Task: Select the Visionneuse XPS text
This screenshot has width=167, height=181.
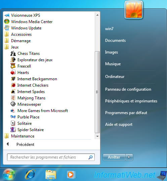Action: [26, 15]
